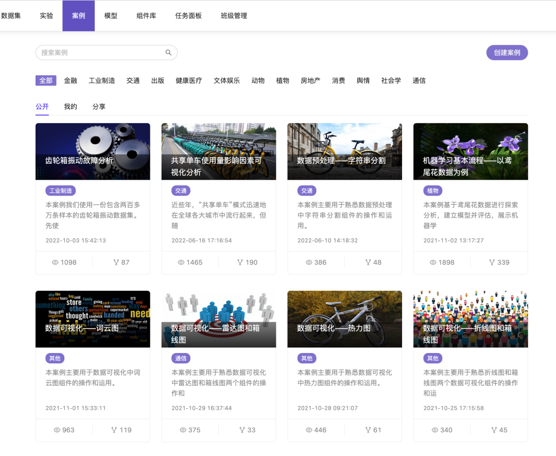Click the 其他 tag on word cloud card
Screen dimensions: 556x456
(x=55, y=358)
